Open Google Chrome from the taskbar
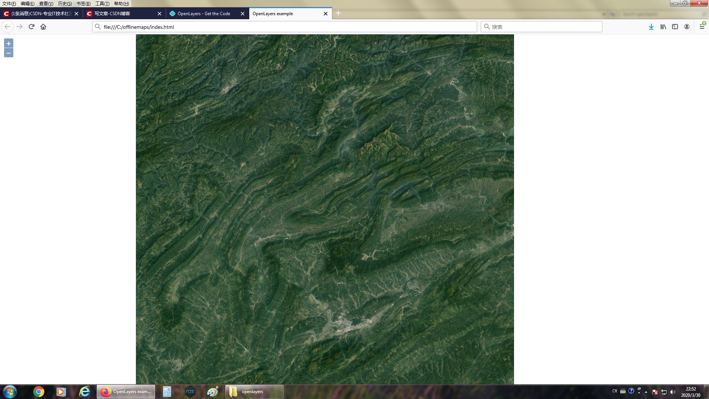This screenshot has width=709, height=399. pos(39,392)
